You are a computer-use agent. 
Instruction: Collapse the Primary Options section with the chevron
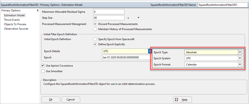pos(38,10)
